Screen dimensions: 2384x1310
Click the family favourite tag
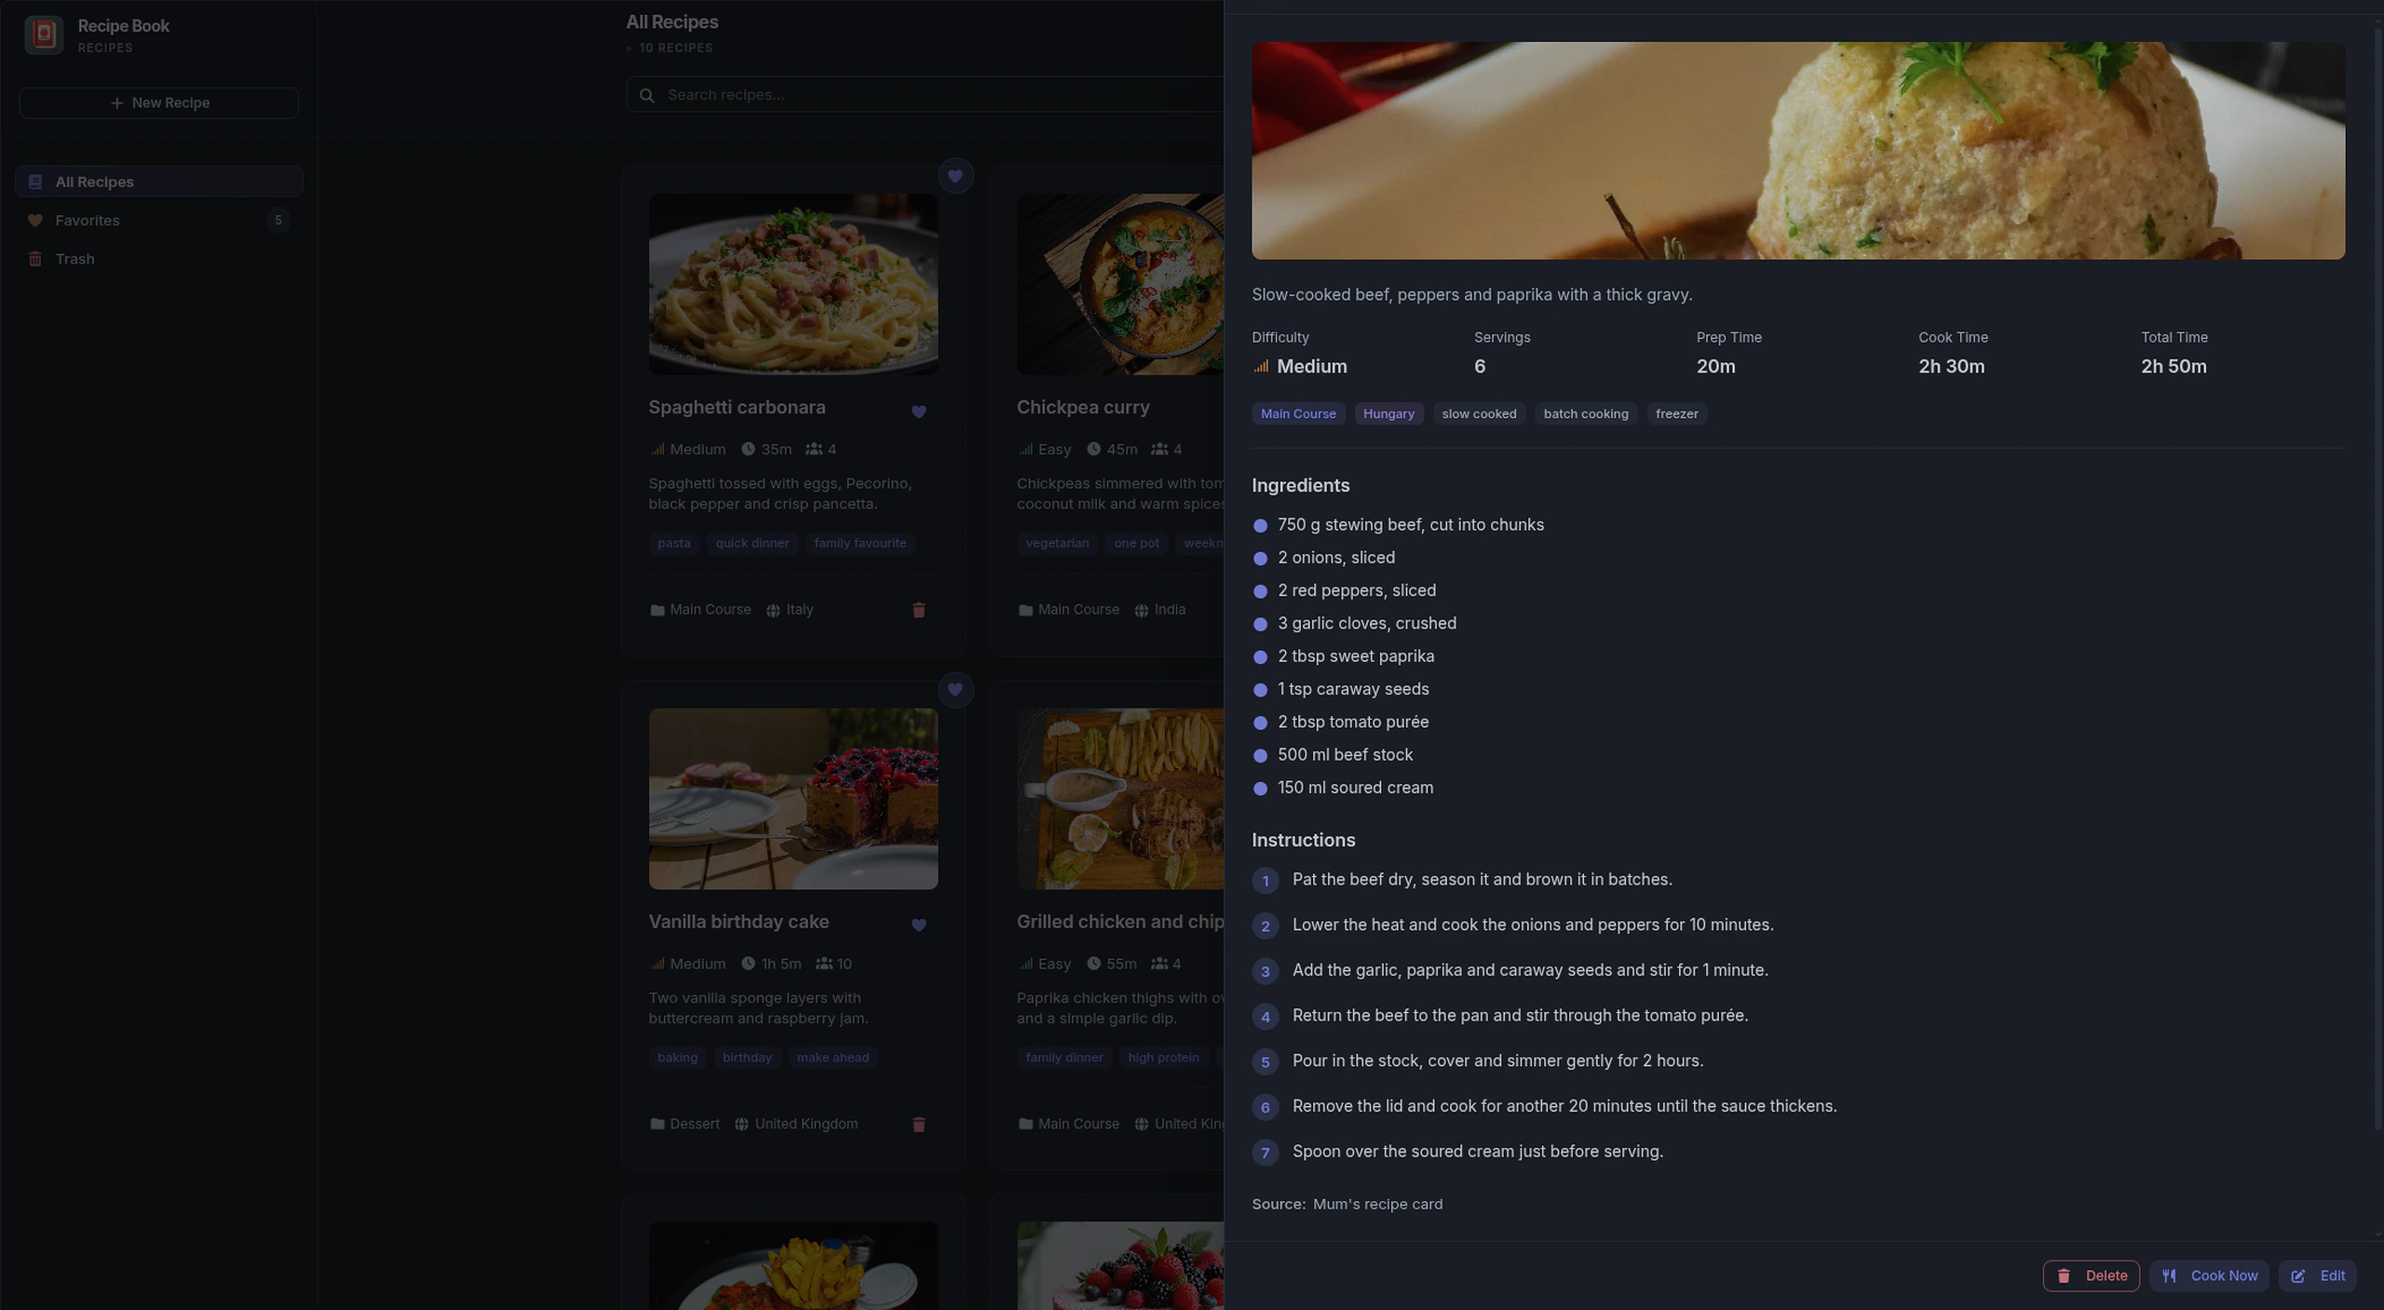(860, 543)
